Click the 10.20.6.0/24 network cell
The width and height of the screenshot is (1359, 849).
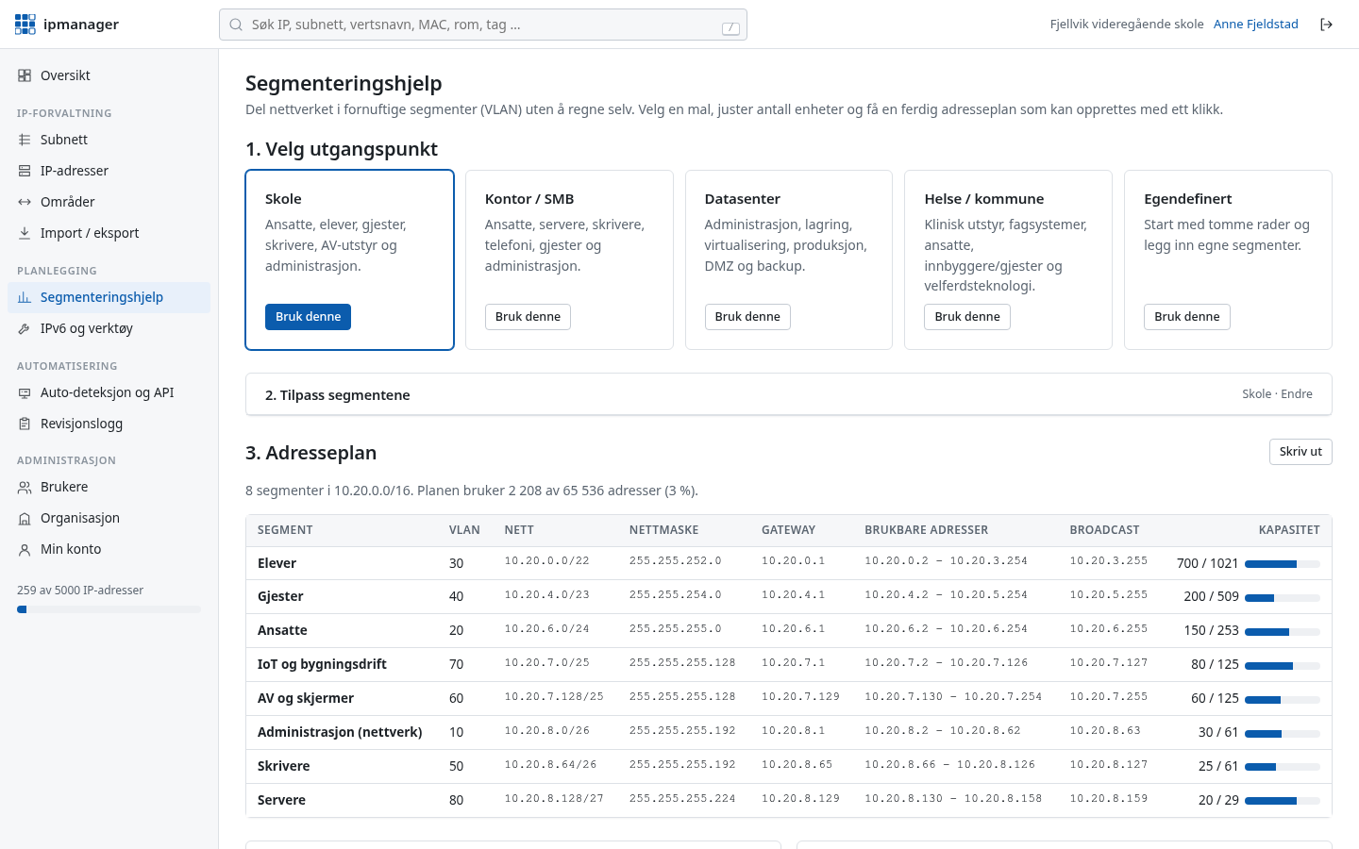point(546,629)
